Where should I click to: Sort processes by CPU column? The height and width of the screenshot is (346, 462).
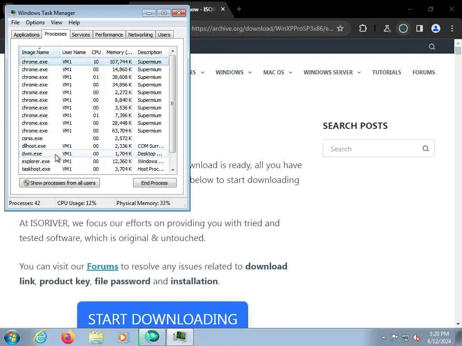click(x=96, y=52)
